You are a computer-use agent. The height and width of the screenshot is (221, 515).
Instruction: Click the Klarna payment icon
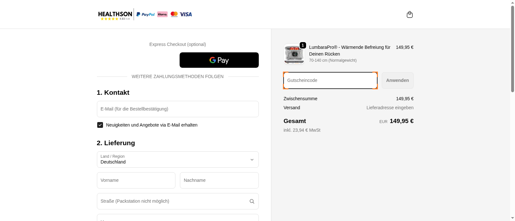point(162,14)
